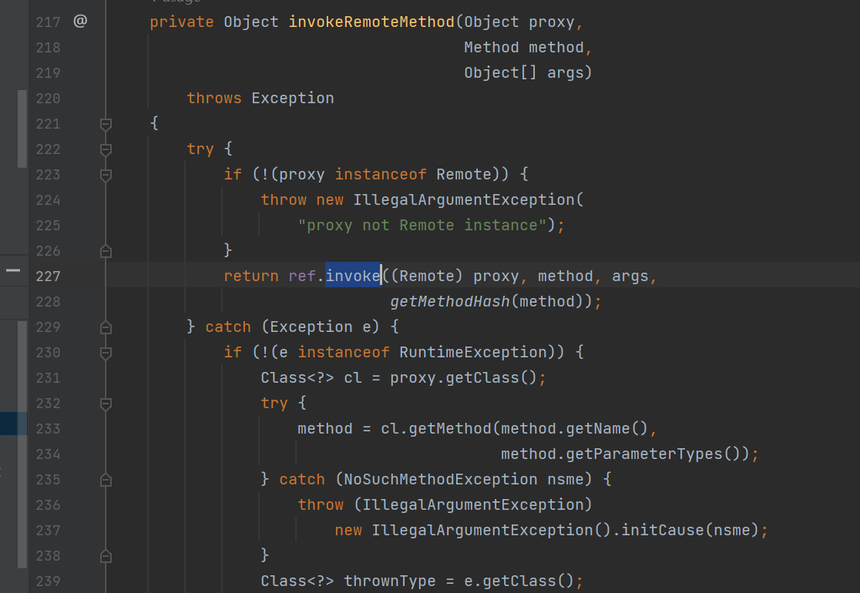
Task: Click initCause call on line 237
Action: pyautogui.click(x=662, y=530)
